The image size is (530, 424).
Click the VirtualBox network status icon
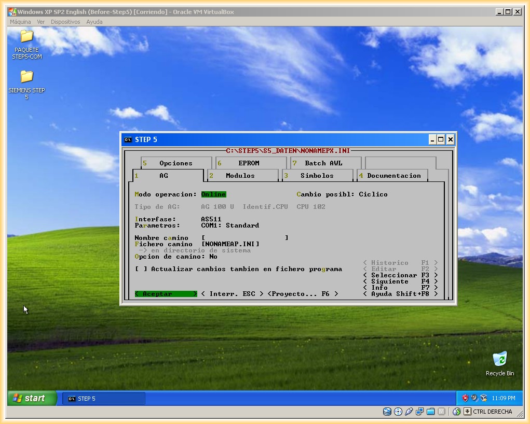[419, 412]
